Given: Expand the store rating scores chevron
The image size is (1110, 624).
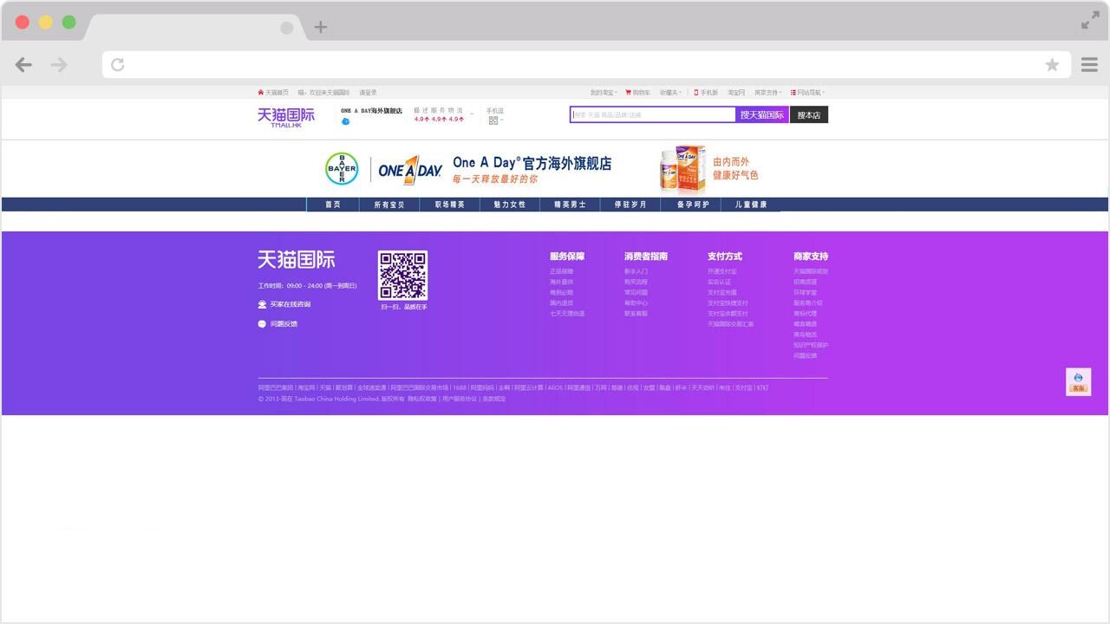Looking at the screenshot, I should 472,114.
